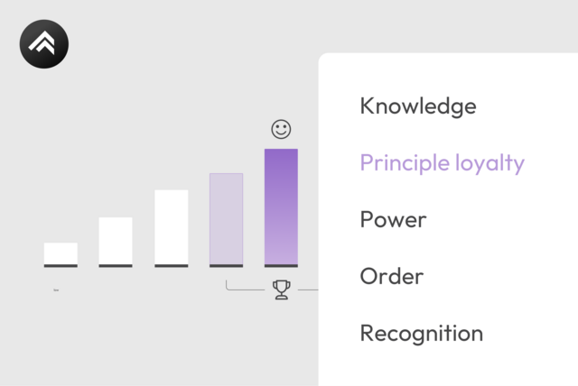Select Power from the list
The image size is (578, 386).
pos(393,219)
